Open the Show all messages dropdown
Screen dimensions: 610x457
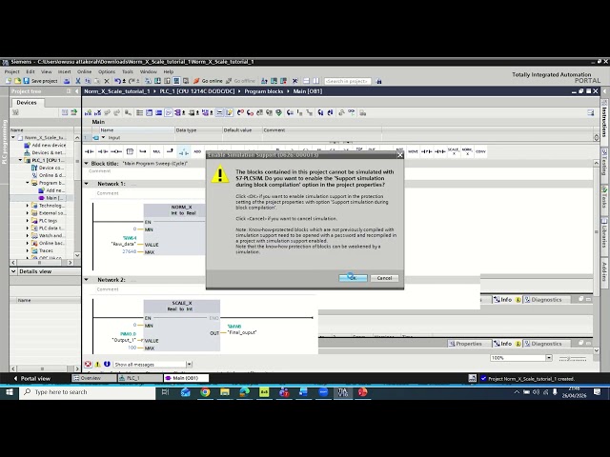point(189,364)
